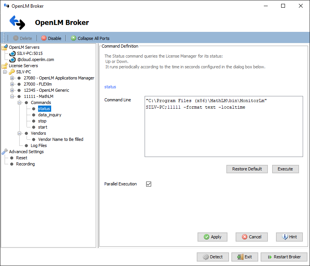Expand the 27000 FLEXlm port node
Image resolution: width=310 pixels, height=266 pixels.
[x=12, y=84]
